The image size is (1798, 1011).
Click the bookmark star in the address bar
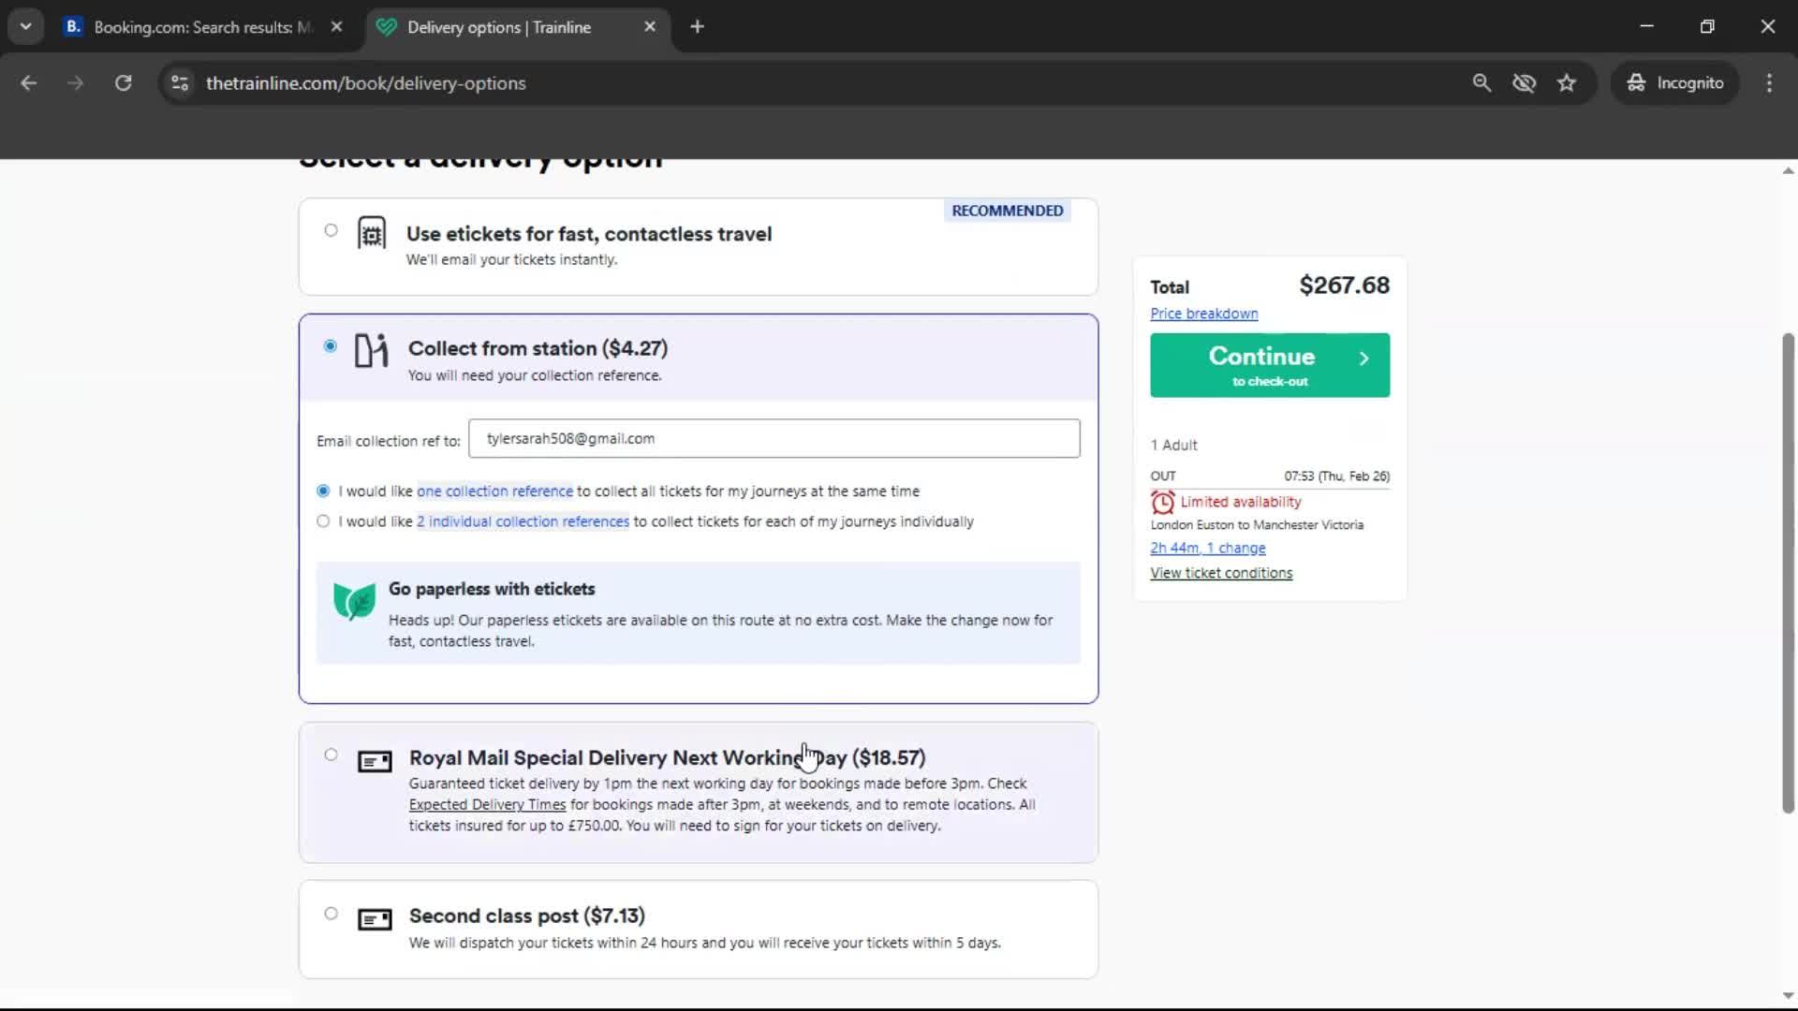[x=1567, y=82]
